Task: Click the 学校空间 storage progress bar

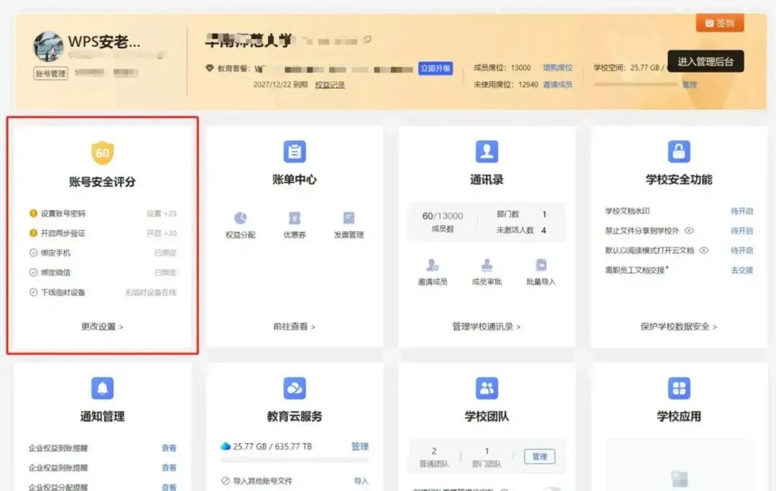Action: tap(635, 85)
